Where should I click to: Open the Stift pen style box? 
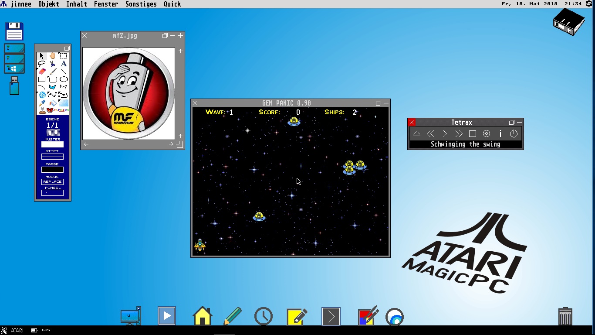52,157
